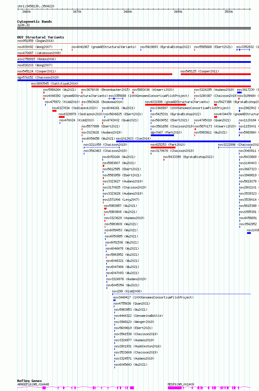259x391 pixels.
Task: Click the 3480k ruler tick label
Action: coord(128,12)
